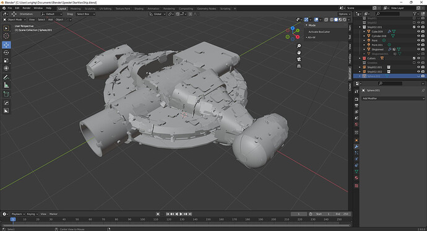Activate the Rotate tool icon
427x231 pixels.
click(x=6, y=53)
